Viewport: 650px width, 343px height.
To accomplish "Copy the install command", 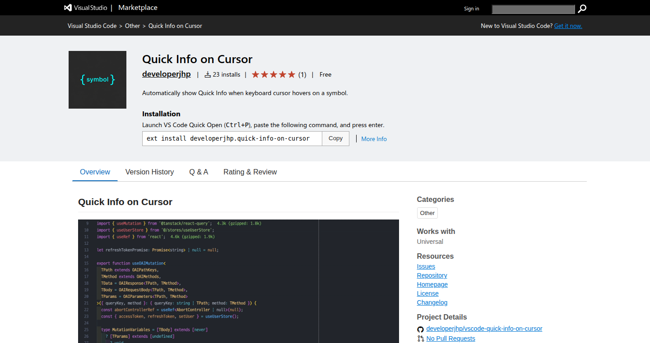I will click(x=335, y=138).
